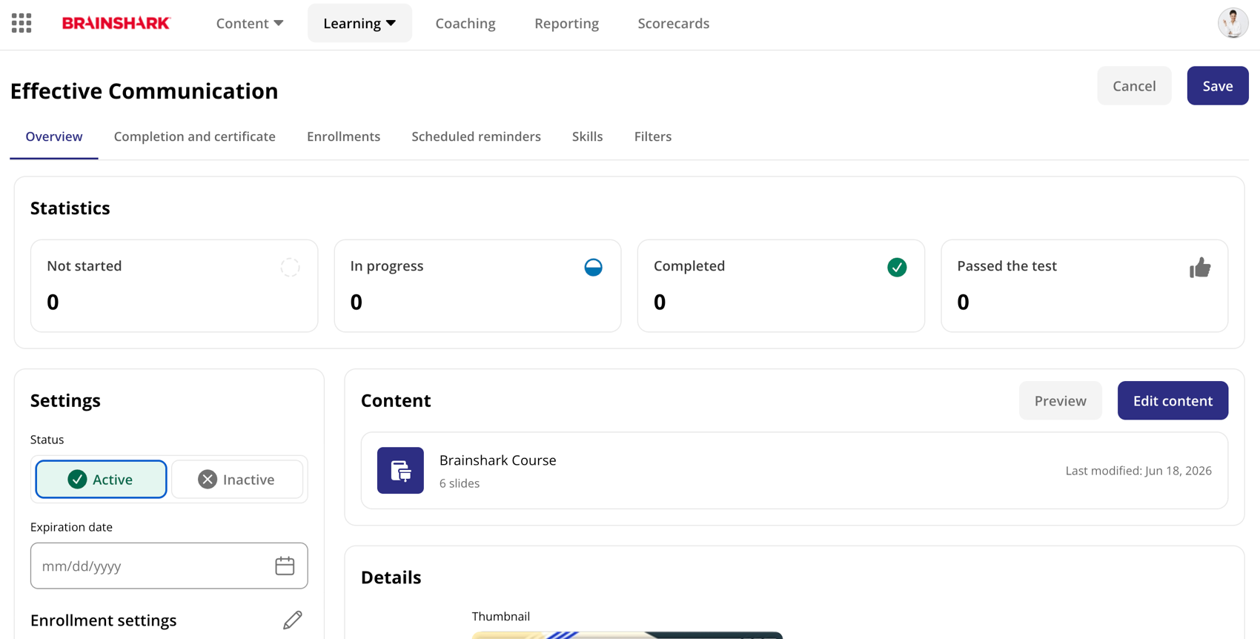The width and height of the screenshot is (1260, 639).
Task: Open Reporting in the top navigation
Action: point(566,23)
